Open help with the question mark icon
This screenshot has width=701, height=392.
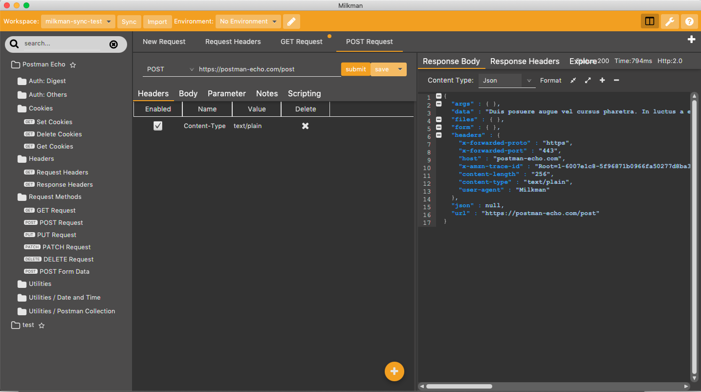pyautogui.click(x=689, y=22)
